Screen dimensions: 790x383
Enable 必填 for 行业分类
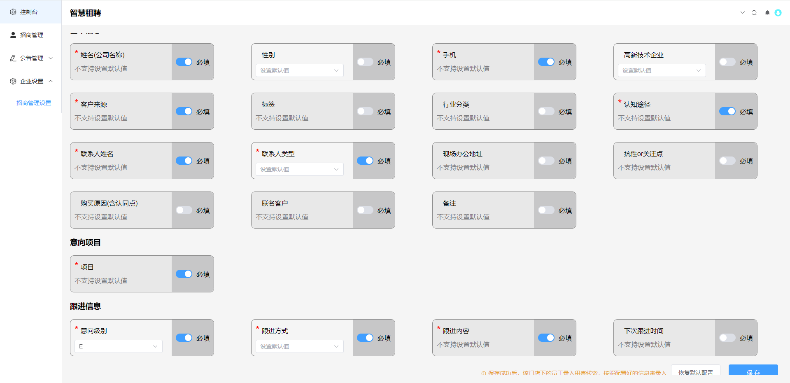[x=546, y=111]
